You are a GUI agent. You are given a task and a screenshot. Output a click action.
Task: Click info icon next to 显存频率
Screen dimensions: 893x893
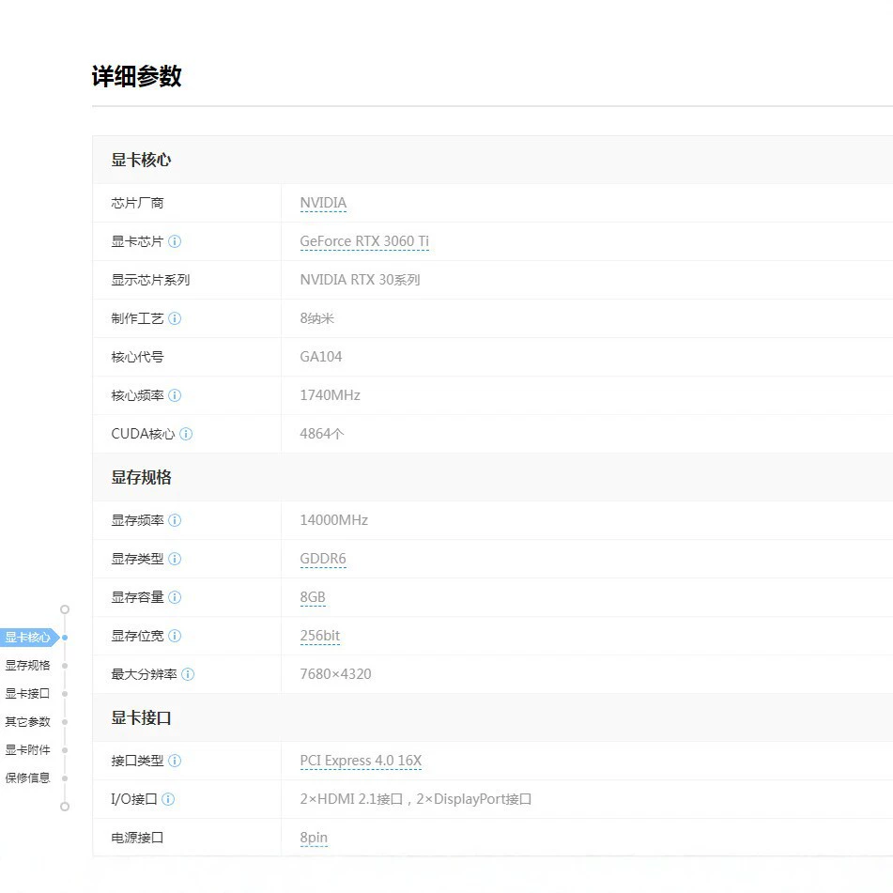pos(175,520)
